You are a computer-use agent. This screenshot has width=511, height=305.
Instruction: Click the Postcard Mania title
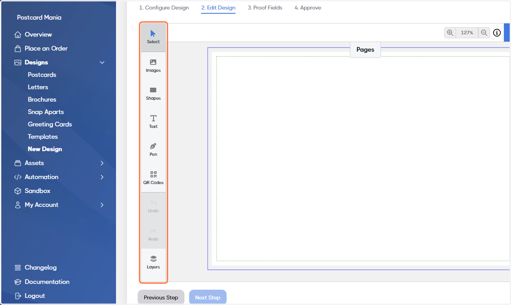[x=39, y=17]
